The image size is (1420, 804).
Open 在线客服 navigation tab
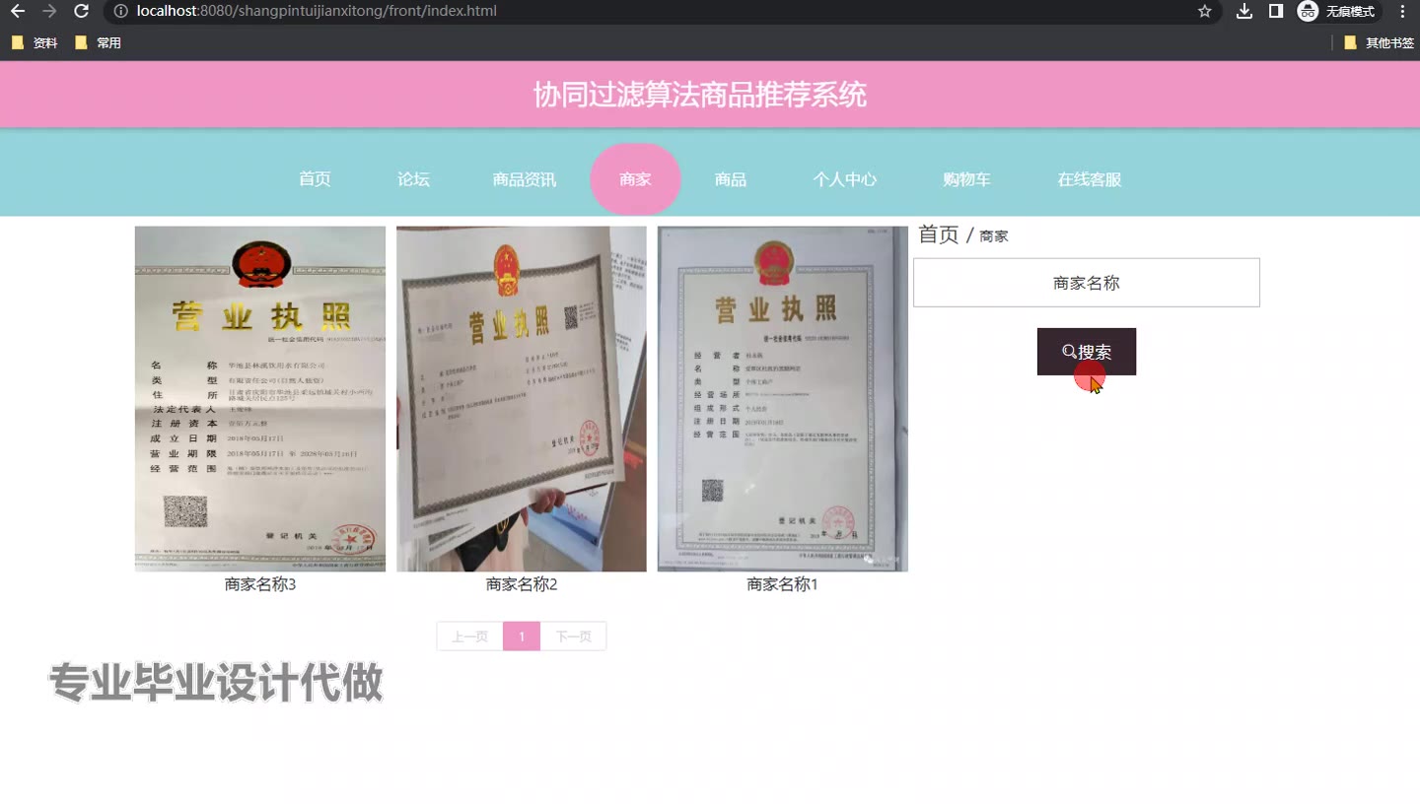(1090, 179)
